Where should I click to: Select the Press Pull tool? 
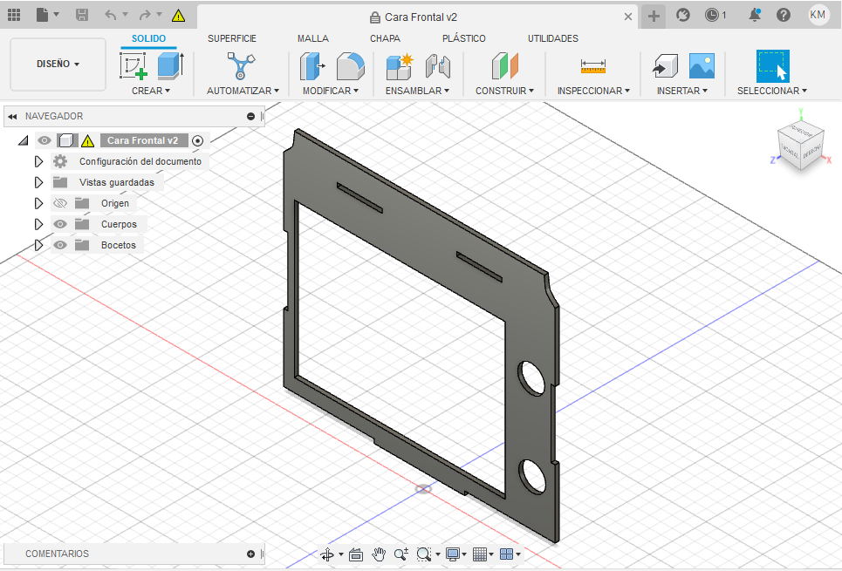313,66
